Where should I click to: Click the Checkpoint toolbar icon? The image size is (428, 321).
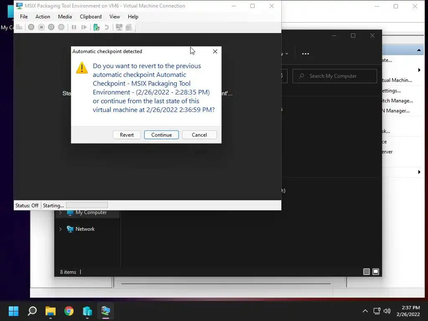[97, 27]
